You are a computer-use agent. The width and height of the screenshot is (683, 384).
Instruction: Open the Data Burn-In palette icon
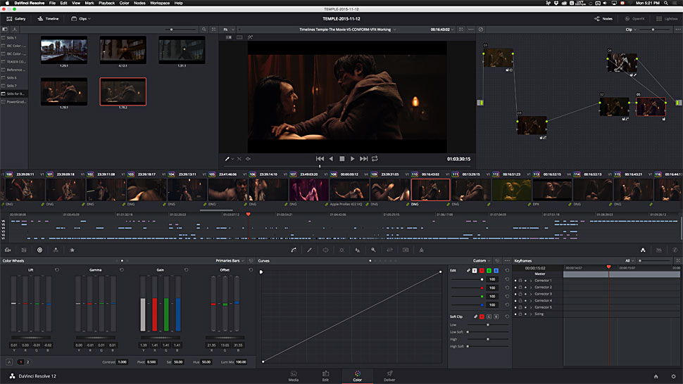(x=421, y=250)
